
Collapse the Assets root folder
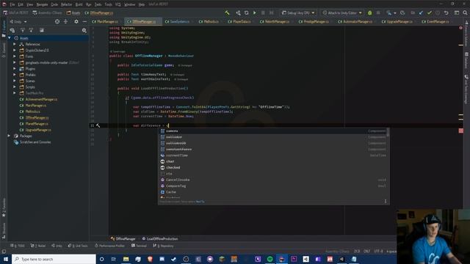[x=10, y=38]
